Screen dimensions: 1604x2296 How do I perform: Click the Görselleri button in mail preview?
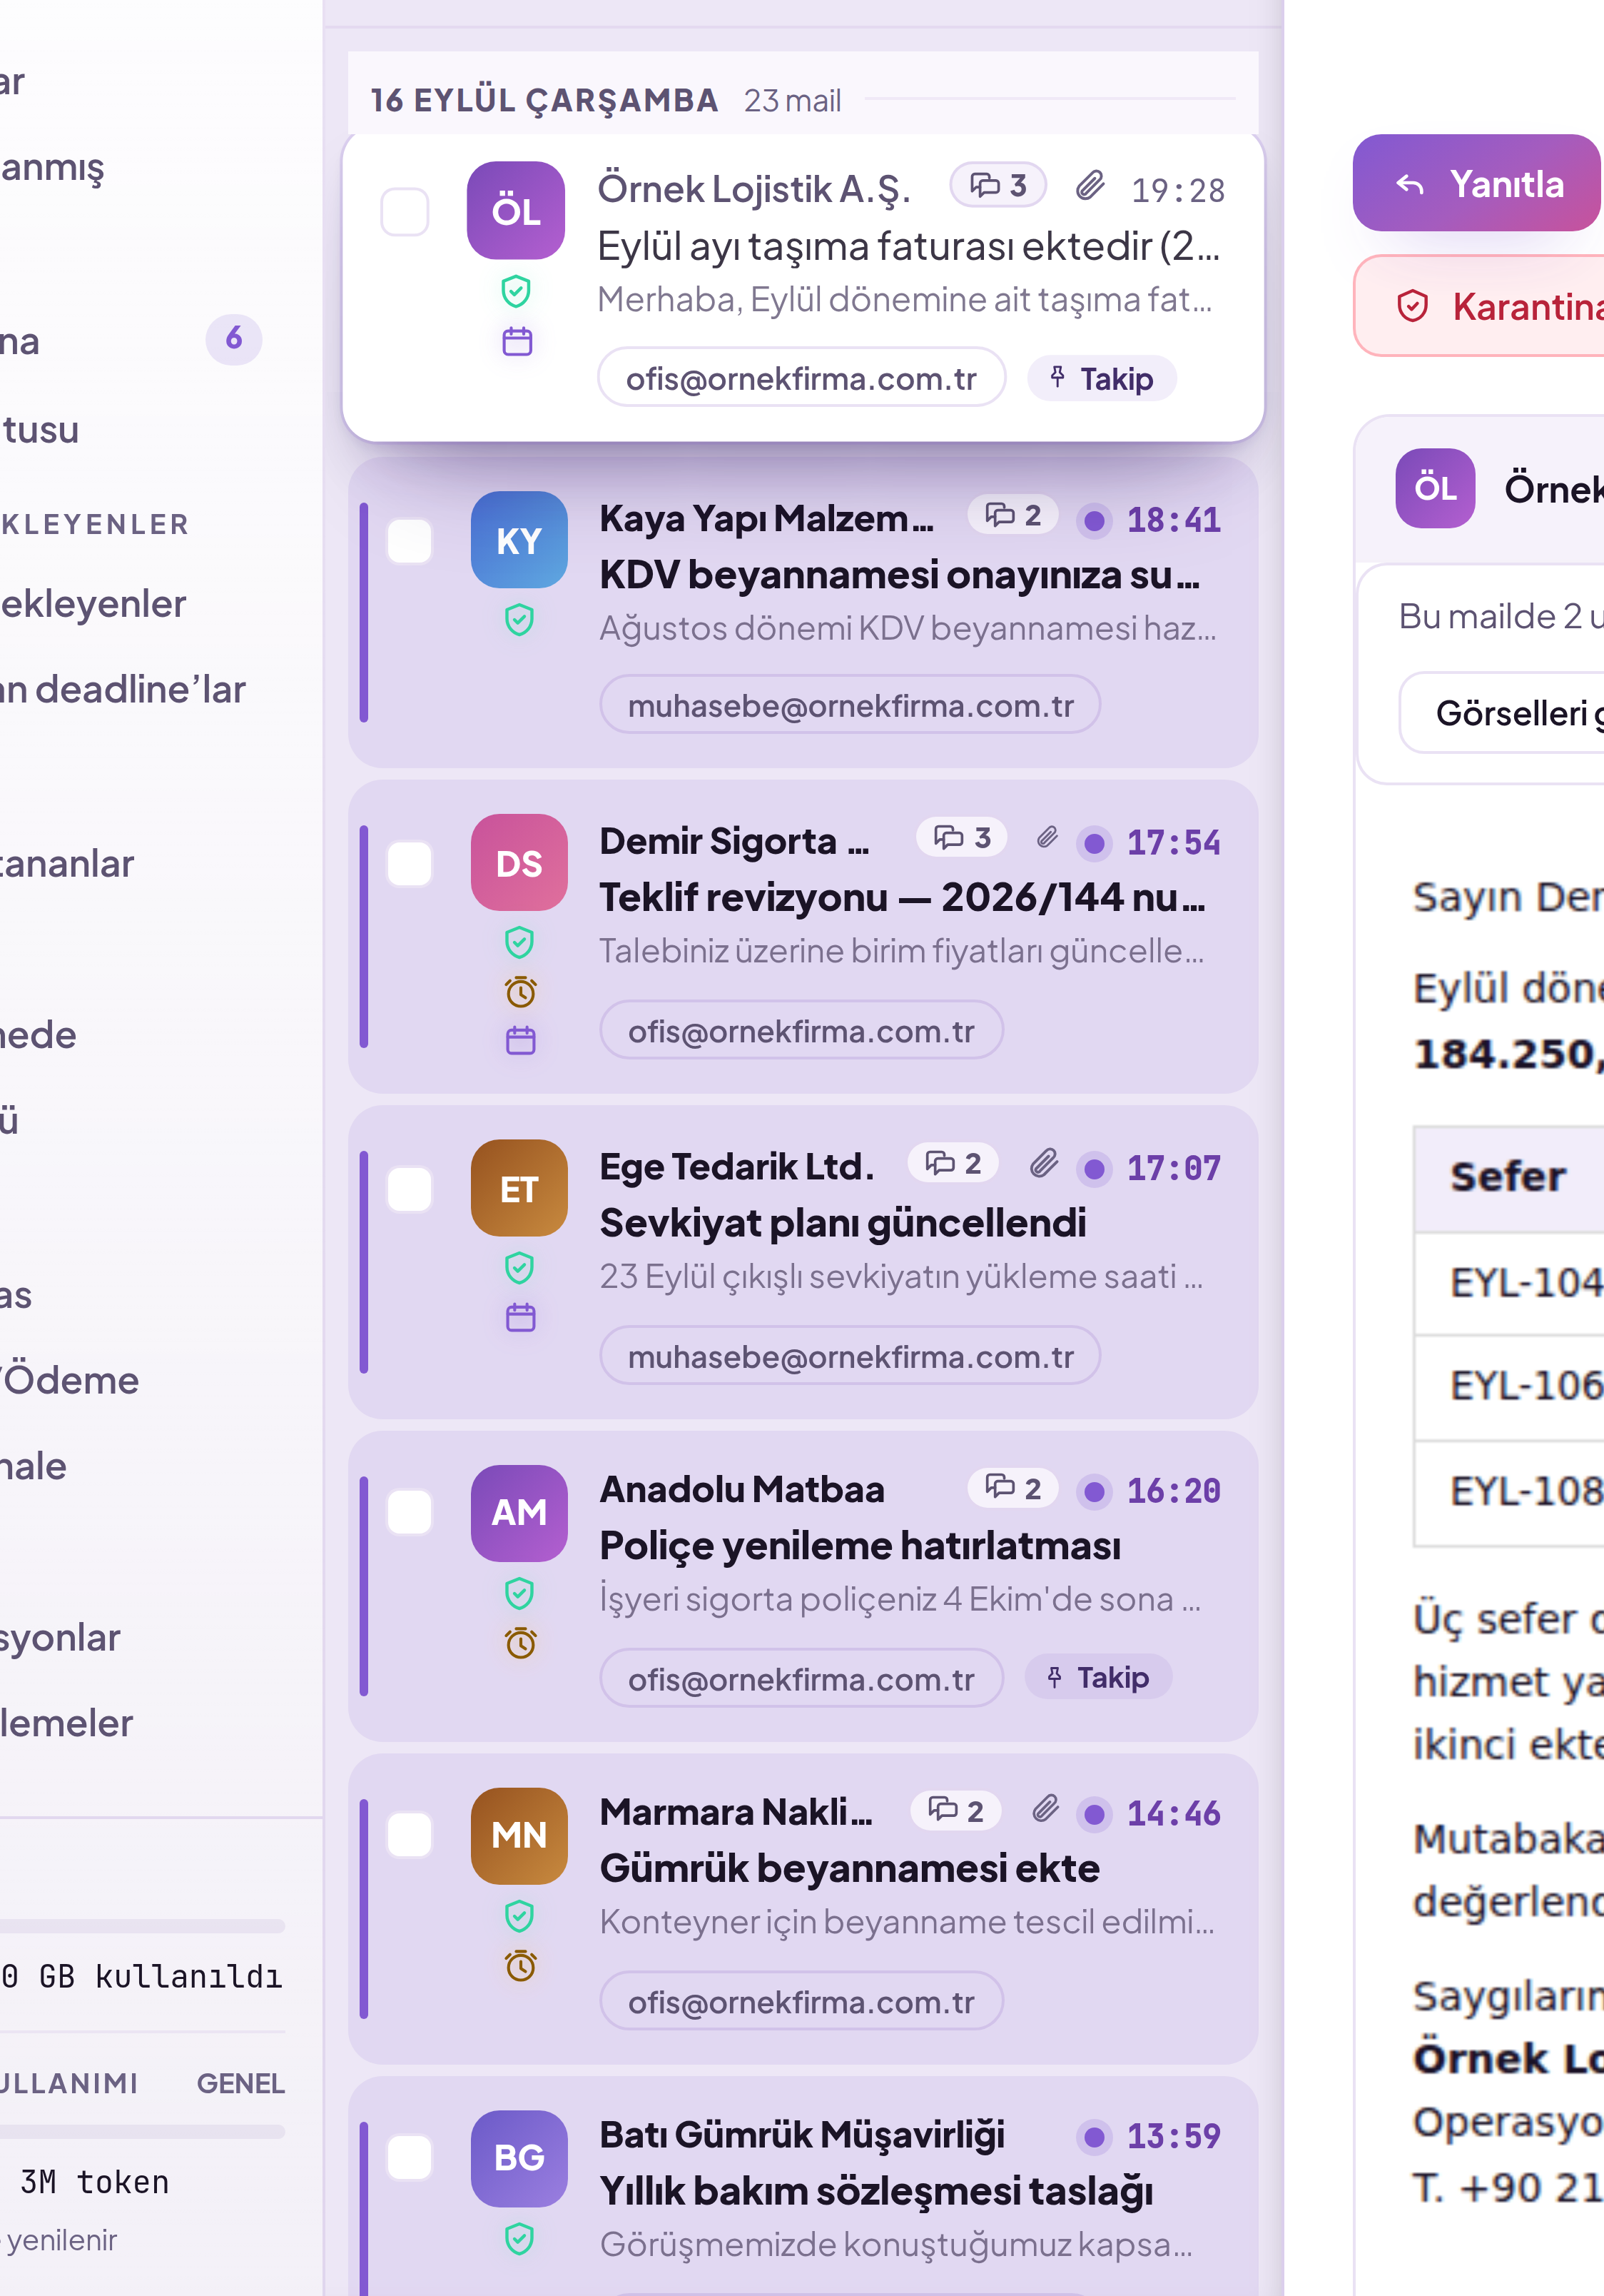(1501, 713)
